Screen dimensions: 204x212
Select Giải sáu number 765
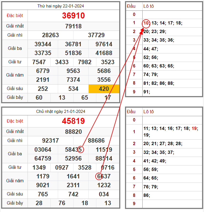click(x=43, y=194)
